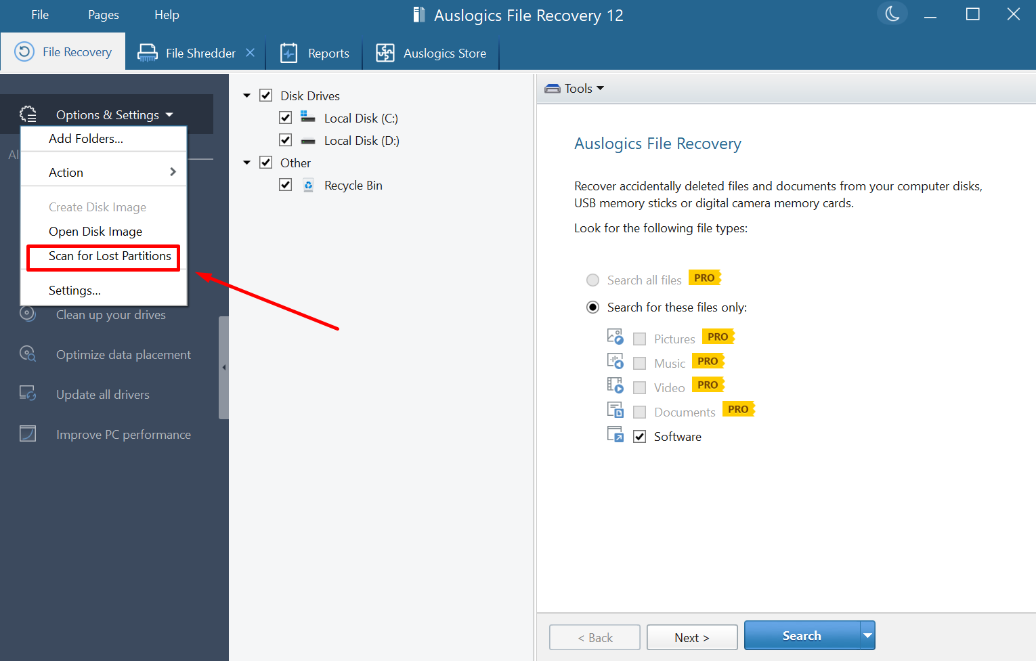Click the Local Disk (D:) drive icon
The width and height of the screenshot is (1036, 661).
pos(308,142)
